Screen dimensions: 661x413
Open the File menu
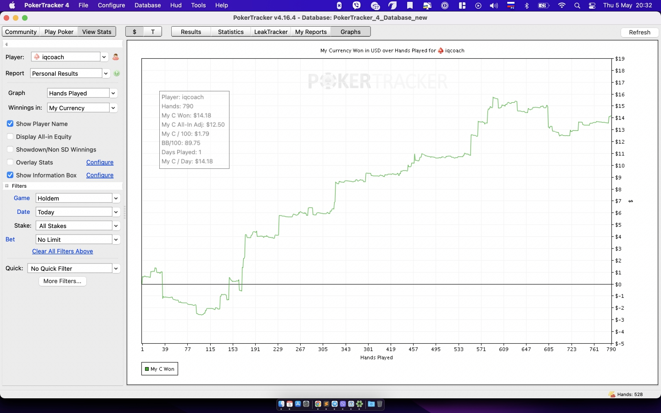point(83,6)
